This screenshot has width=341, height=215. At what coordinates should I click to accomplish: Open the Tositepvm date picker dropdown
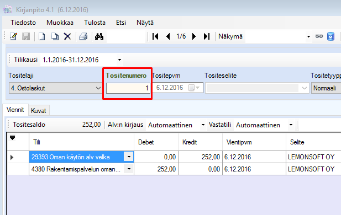pos(197,88)
